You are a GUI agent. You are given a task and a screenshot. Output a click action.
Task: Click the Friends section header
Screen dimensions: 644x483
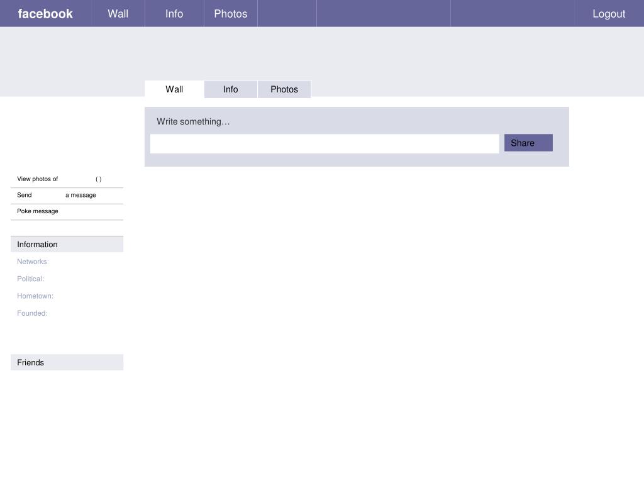(67, 362)
